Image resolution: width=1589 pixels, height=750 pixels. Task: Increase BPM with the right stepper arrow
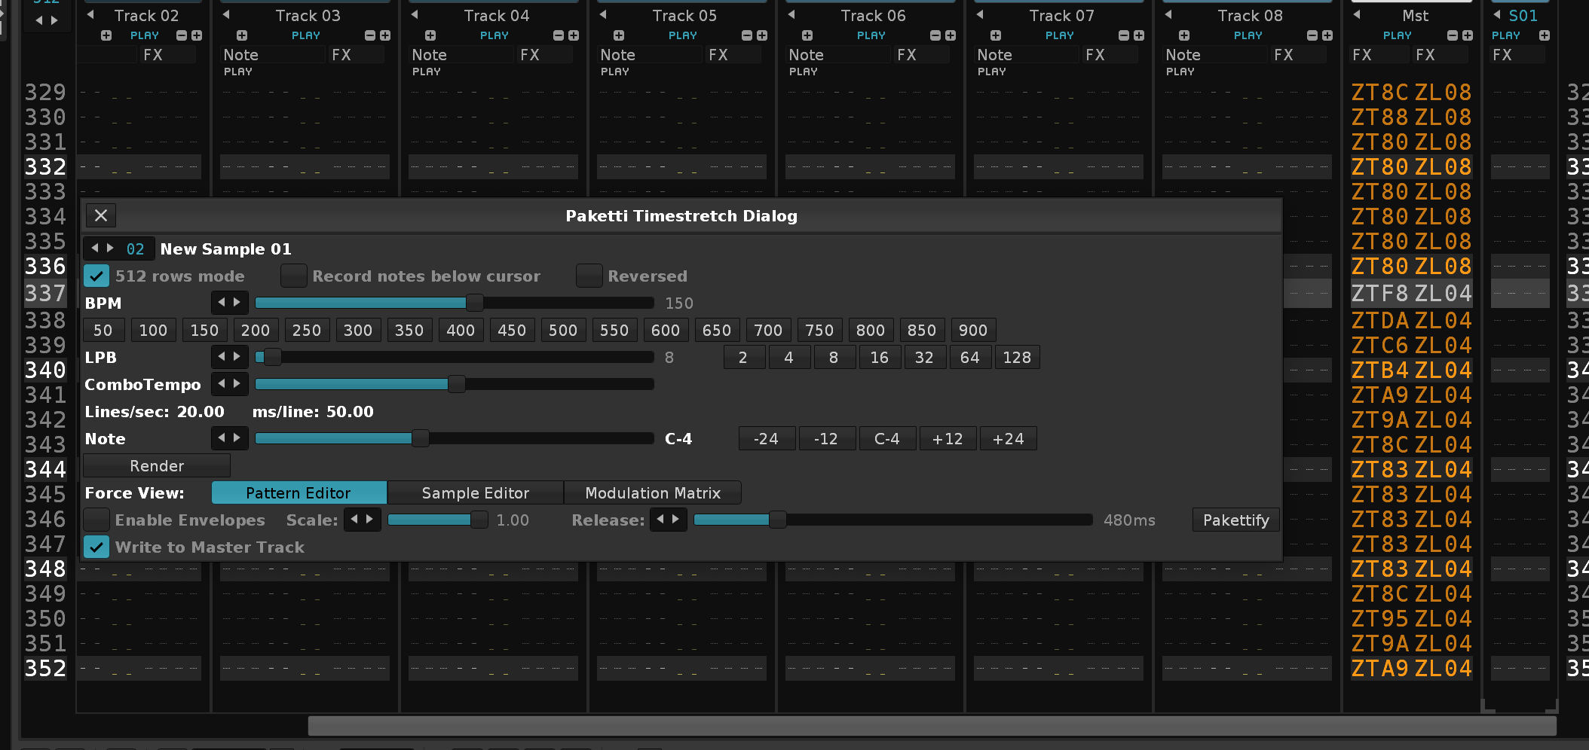pyautogui.click(x=237, y=303)
